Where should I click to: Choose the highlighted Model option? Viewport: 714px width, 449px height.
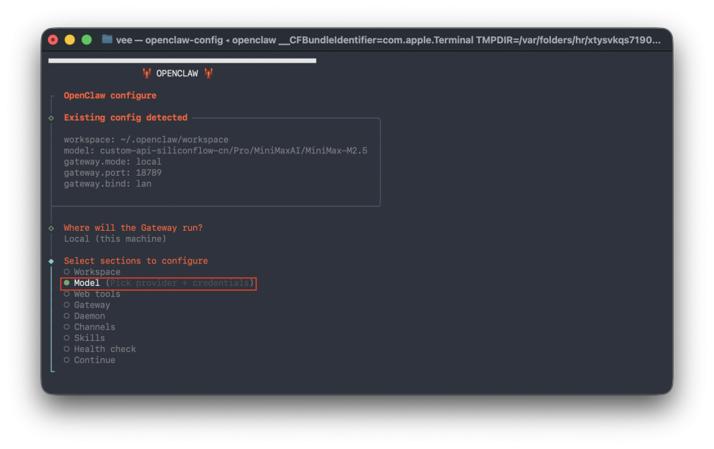(87, 283)
